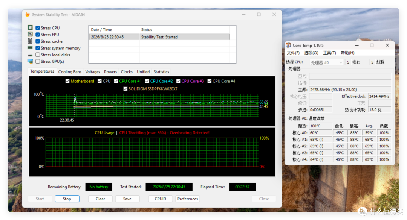Image resolution: width=407 pixels, height=220 pixels.
Task: Click the Effective clock 2414.49MHz field
Action: tap(379, 96)
